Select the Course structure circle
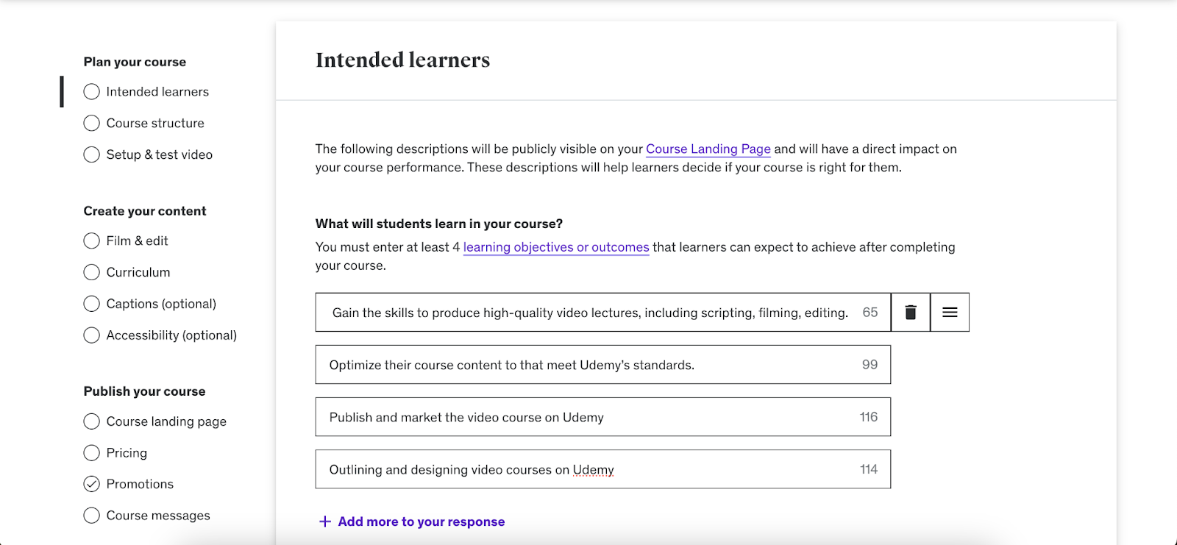This screenshot has height=545, width=1177. point(91,123)
